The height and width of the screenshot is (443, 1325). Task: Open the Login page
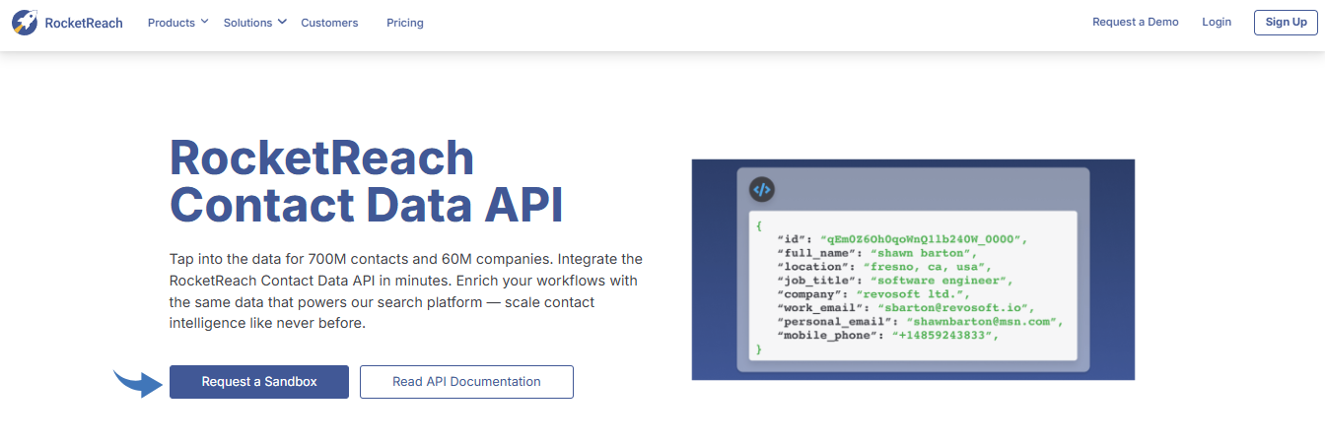[x=1217, y=22]
